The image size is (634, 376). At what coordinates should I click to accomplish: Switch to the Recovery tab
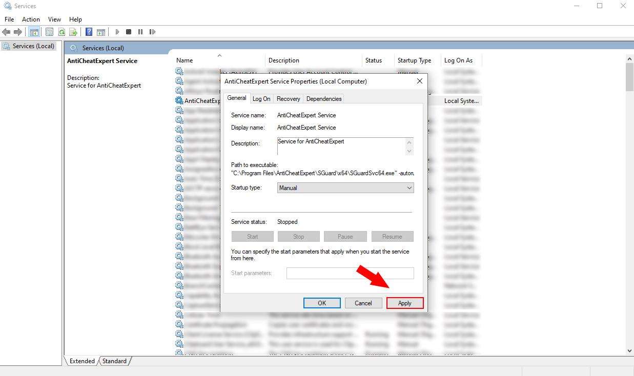pyautogui.click(x=289, y=99)
